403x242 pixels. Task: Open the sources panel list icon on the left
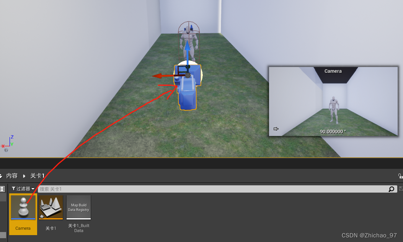click(x=3, y=188)
